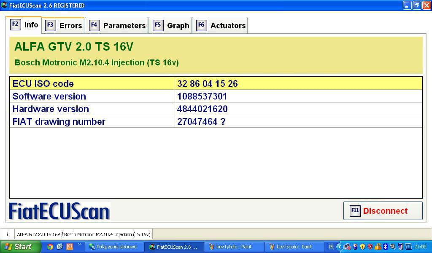Click the Quick Launch icon beside Chrome
The height and width of the screenshot is (253, 432).
(60, 247)
